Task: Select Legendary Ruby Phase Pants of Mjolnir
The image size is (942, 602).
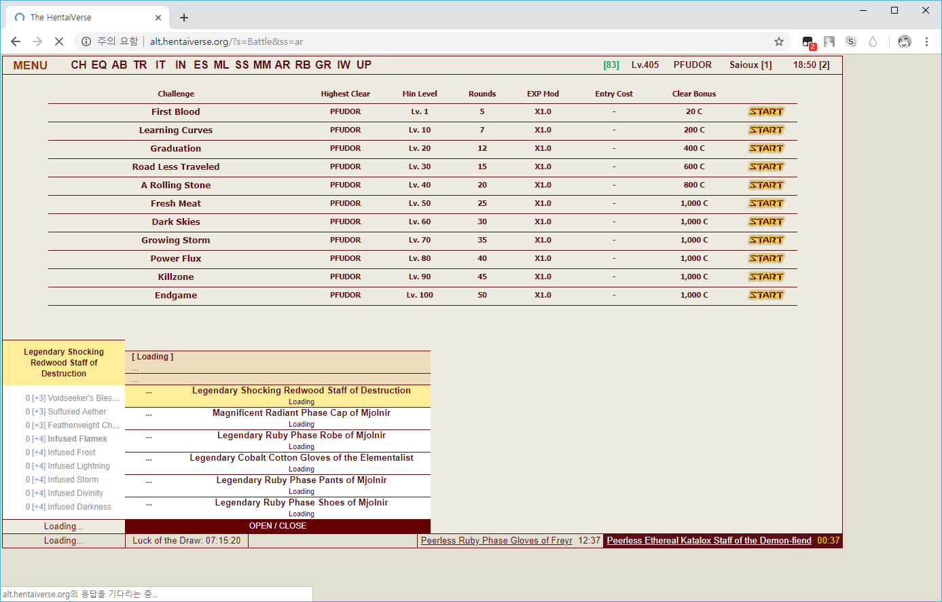Action: pyautogui.click(x=278, y=486)
